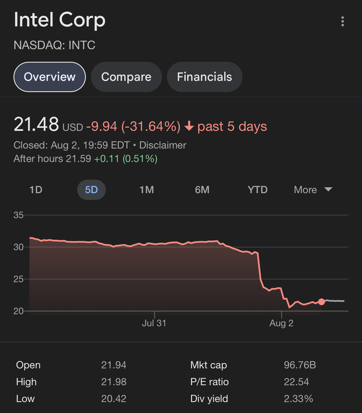Expand the More time ranges dropdown
This screenshot has height=413, width=362.
click(305, 190)
